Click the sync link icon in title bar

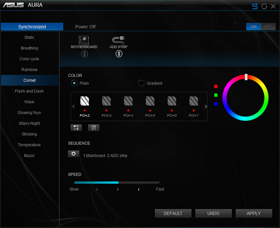pos(255,6)
